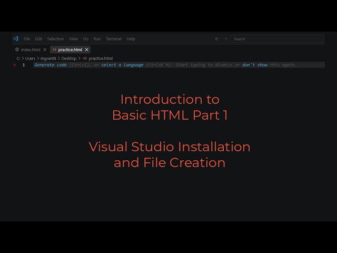The height and width of the screenshot is (253, 337).
Task: Open the Selection menu
Action: pyautogui.click(x=55, y=38)
